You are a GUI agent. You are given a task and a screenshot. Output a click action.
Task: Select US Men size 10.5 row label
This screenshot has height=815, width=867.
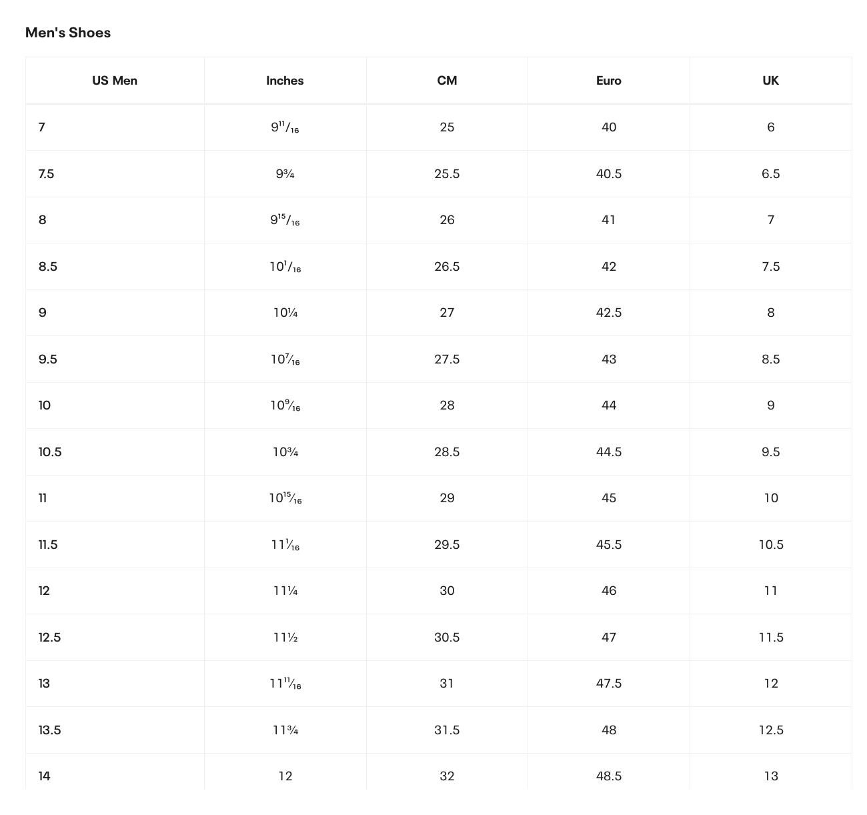point(50,452)
